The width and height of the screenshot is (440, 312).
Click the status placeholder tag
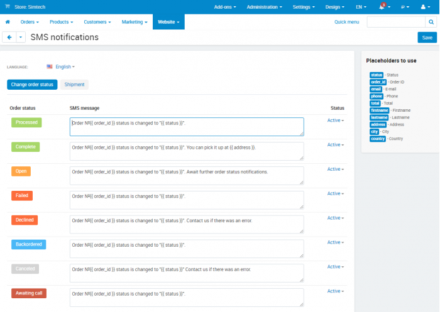[377, 75]
